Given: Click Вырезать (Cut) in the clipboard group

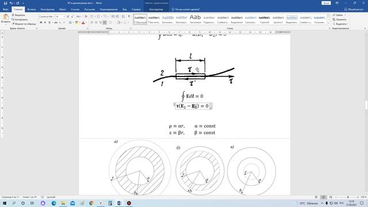Looking at the screenshot, I should [18, 15].
